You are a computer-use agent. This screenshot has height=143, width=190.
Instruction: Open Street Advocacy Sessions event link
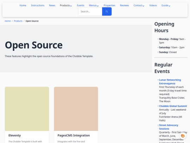169,127
